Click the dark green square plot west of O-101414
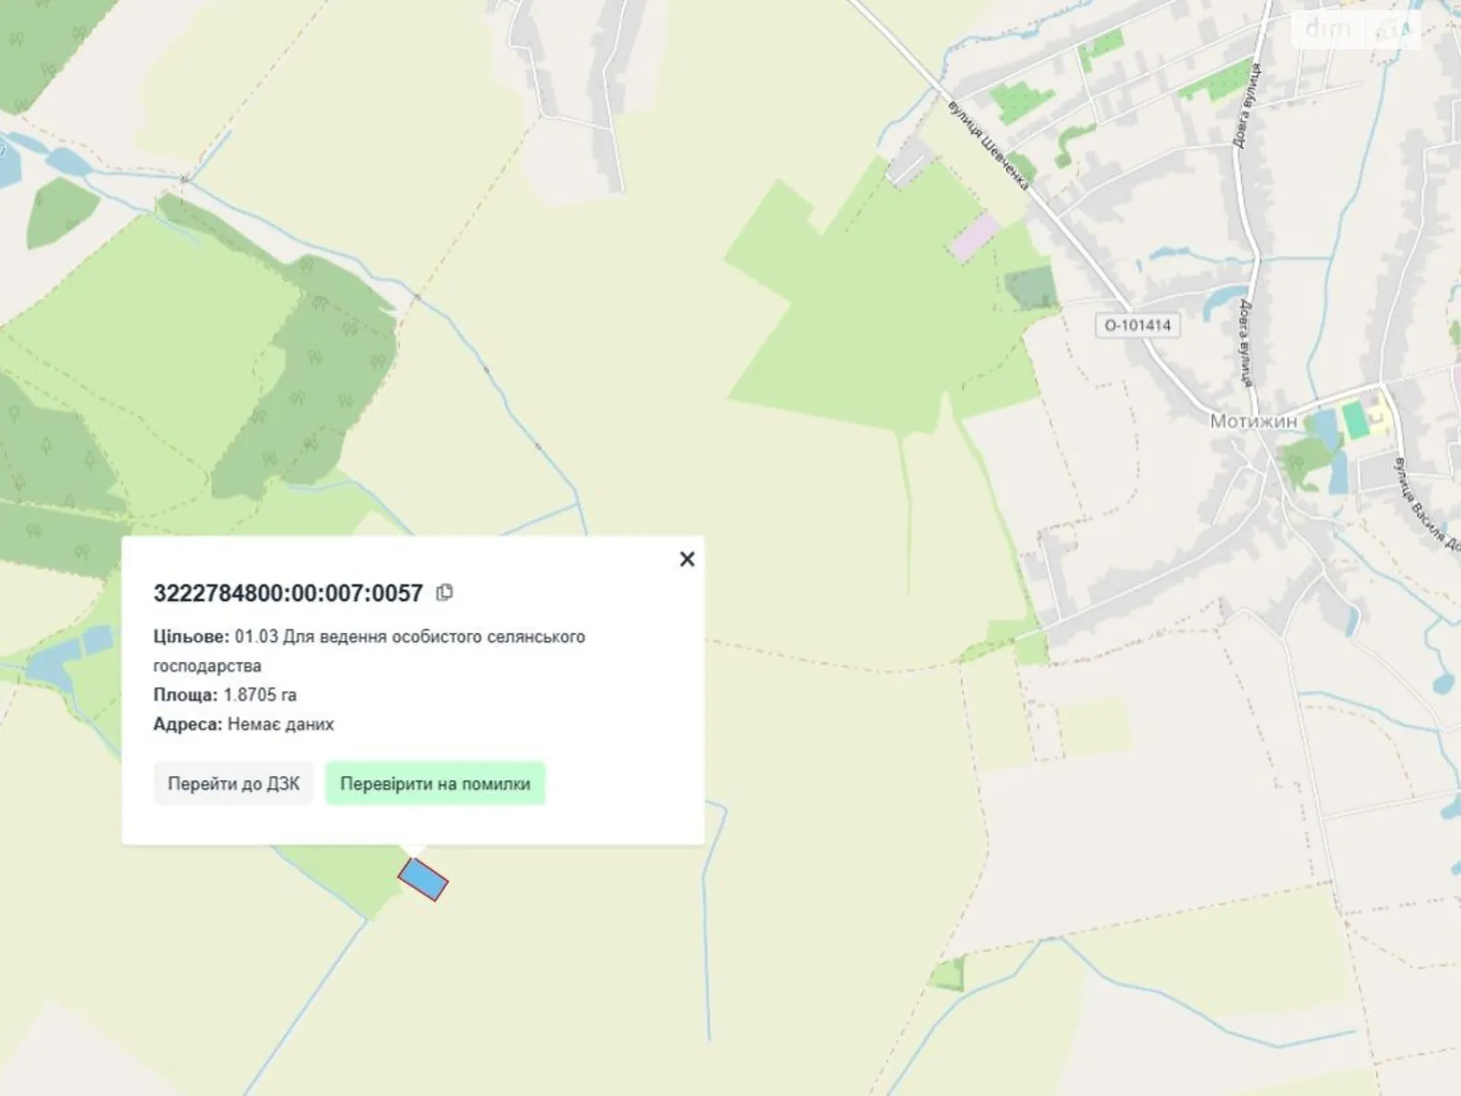 tap(1030, 288)
